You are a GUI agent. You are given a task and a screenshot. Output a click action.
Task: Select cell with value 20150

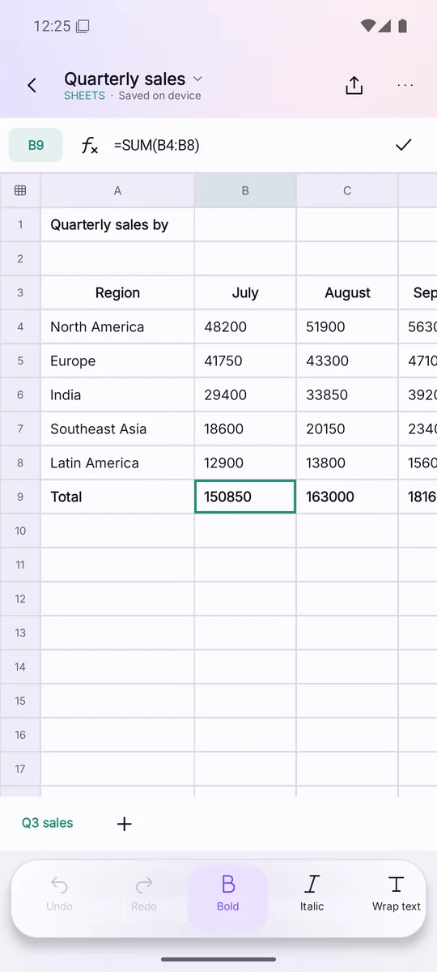[x=347, y=428]
